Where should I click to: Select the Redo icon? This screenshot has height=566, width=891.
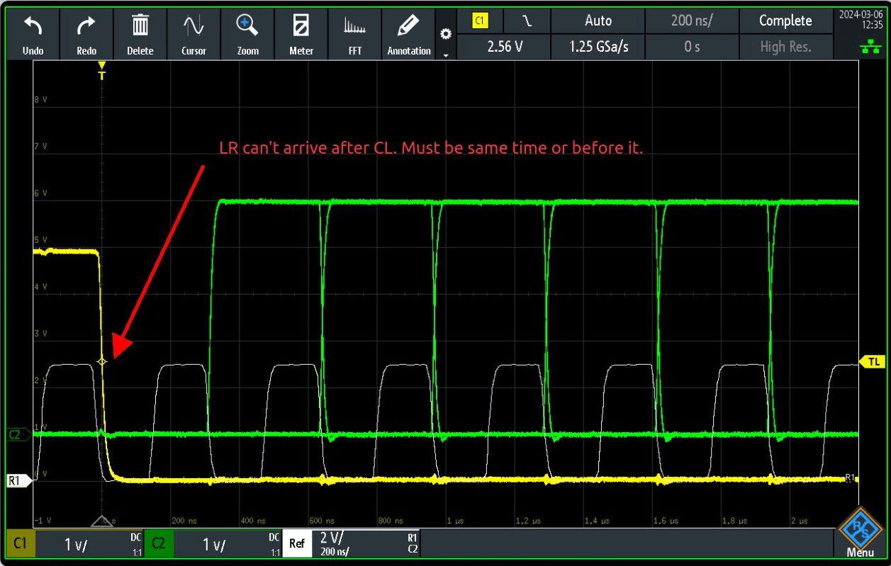pyautogui.click(x=86, y=33)
